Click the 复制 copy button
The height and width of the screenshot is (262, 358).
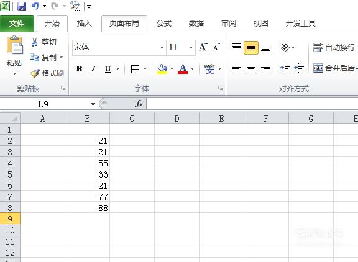tap(44, 58)
